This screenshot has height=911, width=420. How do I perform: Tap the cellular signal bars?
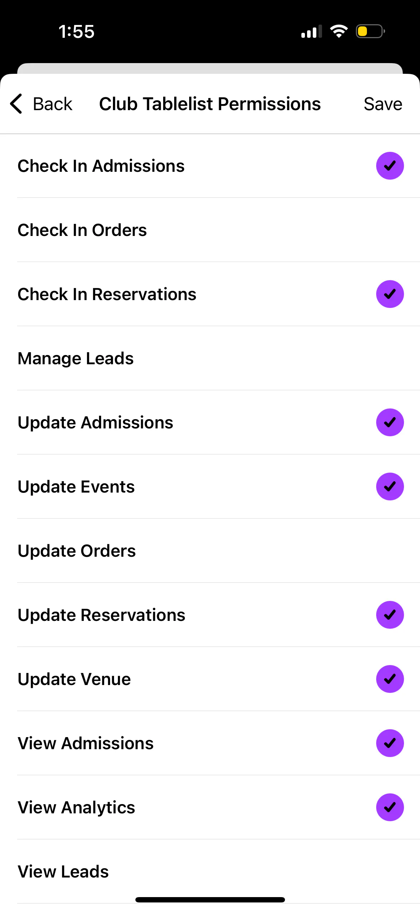[311, 31]
